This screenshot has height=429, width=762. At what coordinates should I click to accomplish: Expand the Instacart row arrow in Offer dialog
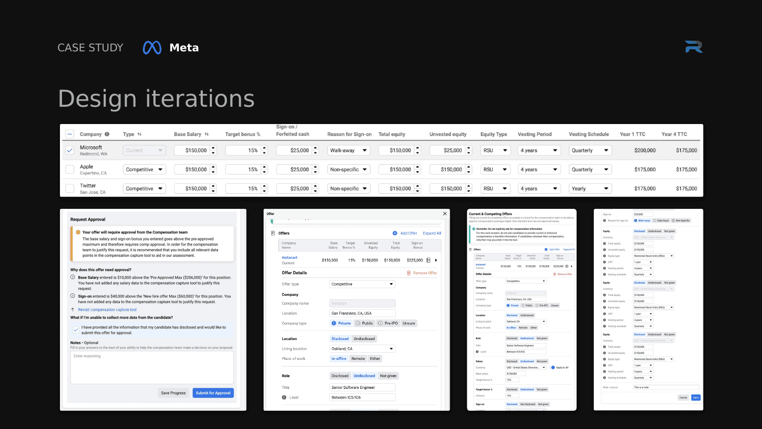pyautogui.click(x=436, y=260)
